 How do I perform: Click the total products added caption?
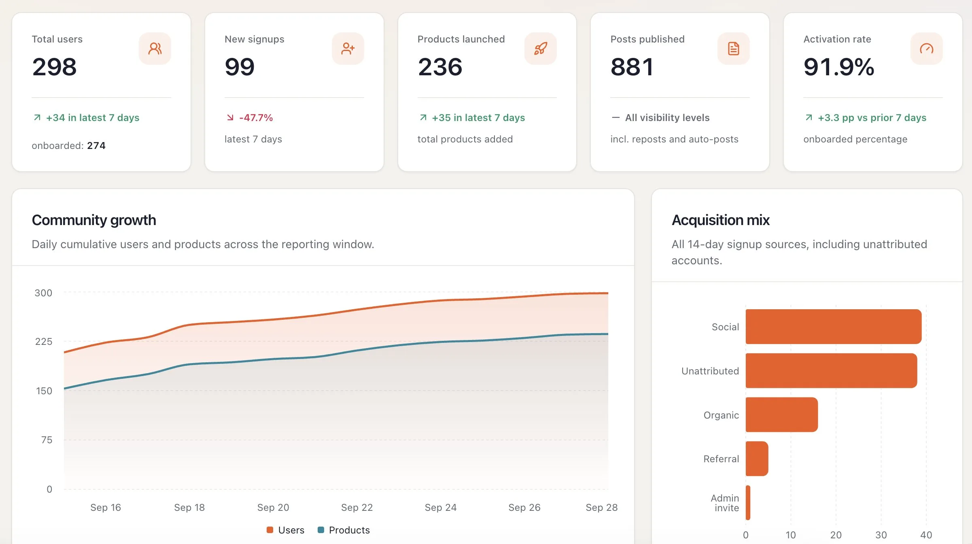pos(465,139)
